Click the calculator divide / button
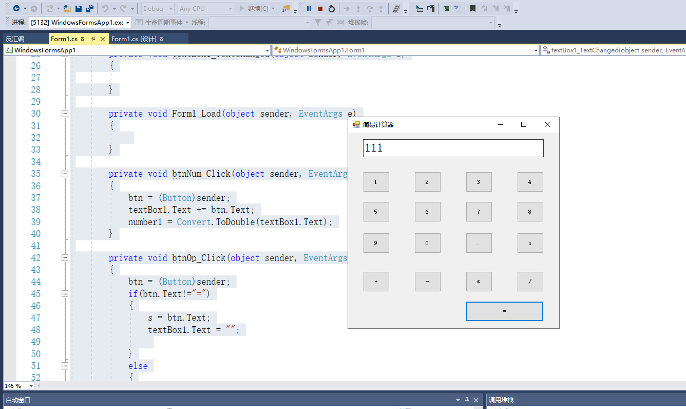The image size is (686, 409). [530, 282]
